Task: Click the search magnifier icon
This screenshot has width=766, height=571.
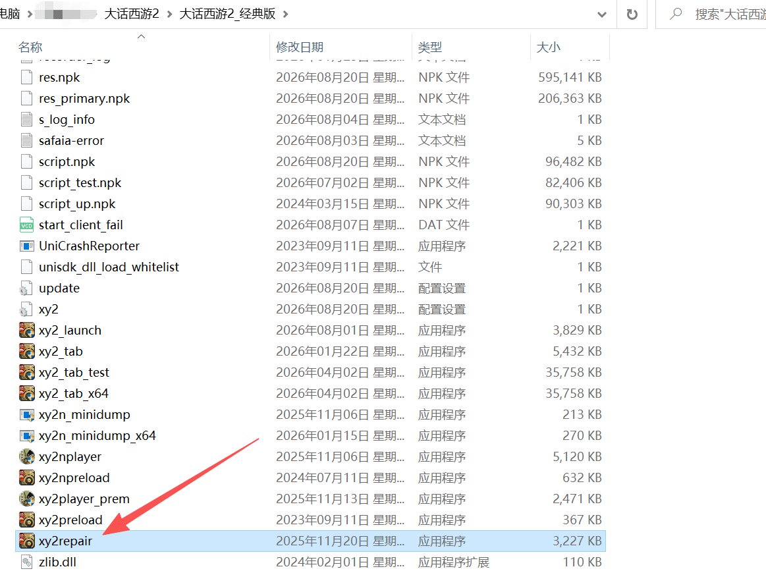Action: pos(676,14)
